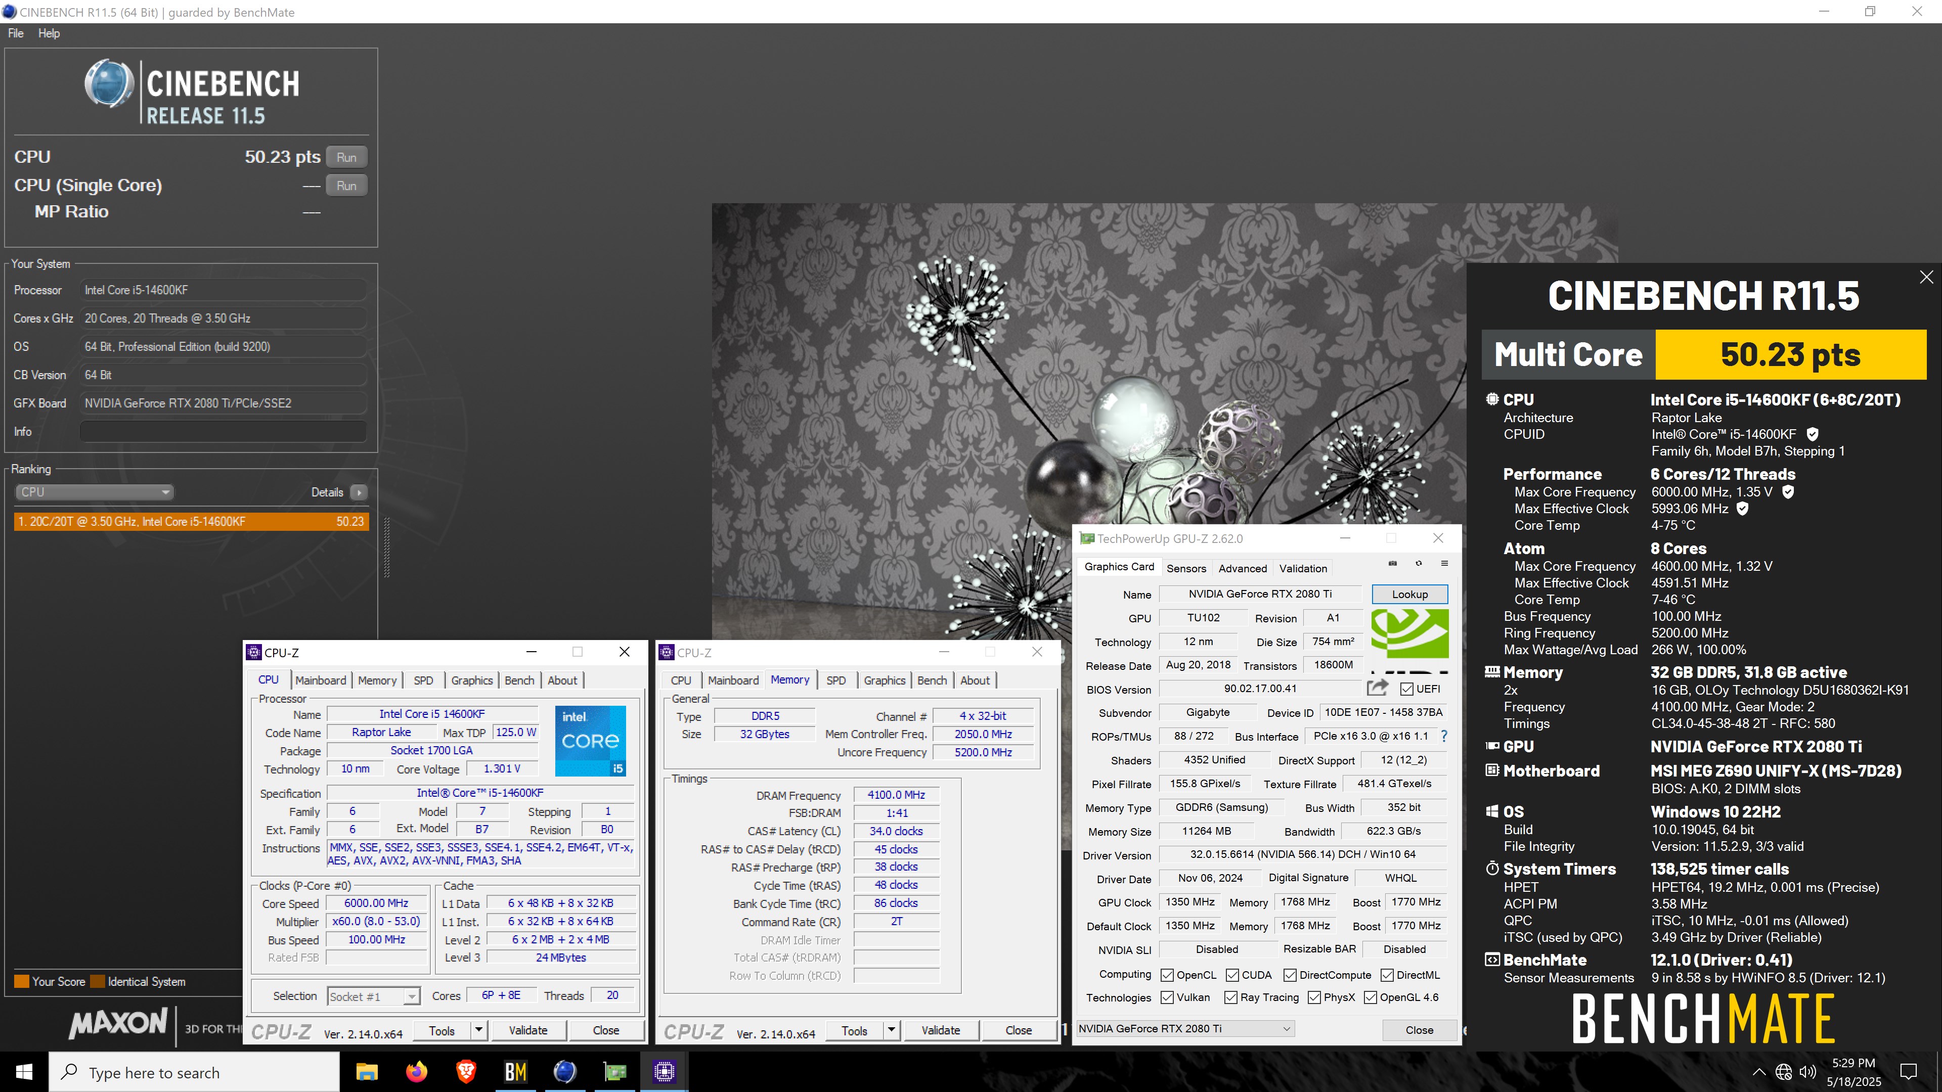Toggle the UEFI checkbox in GPU-Z
Image resolution: width=1942 pixels, height=1092 pixels.
tap(1407, 689)
